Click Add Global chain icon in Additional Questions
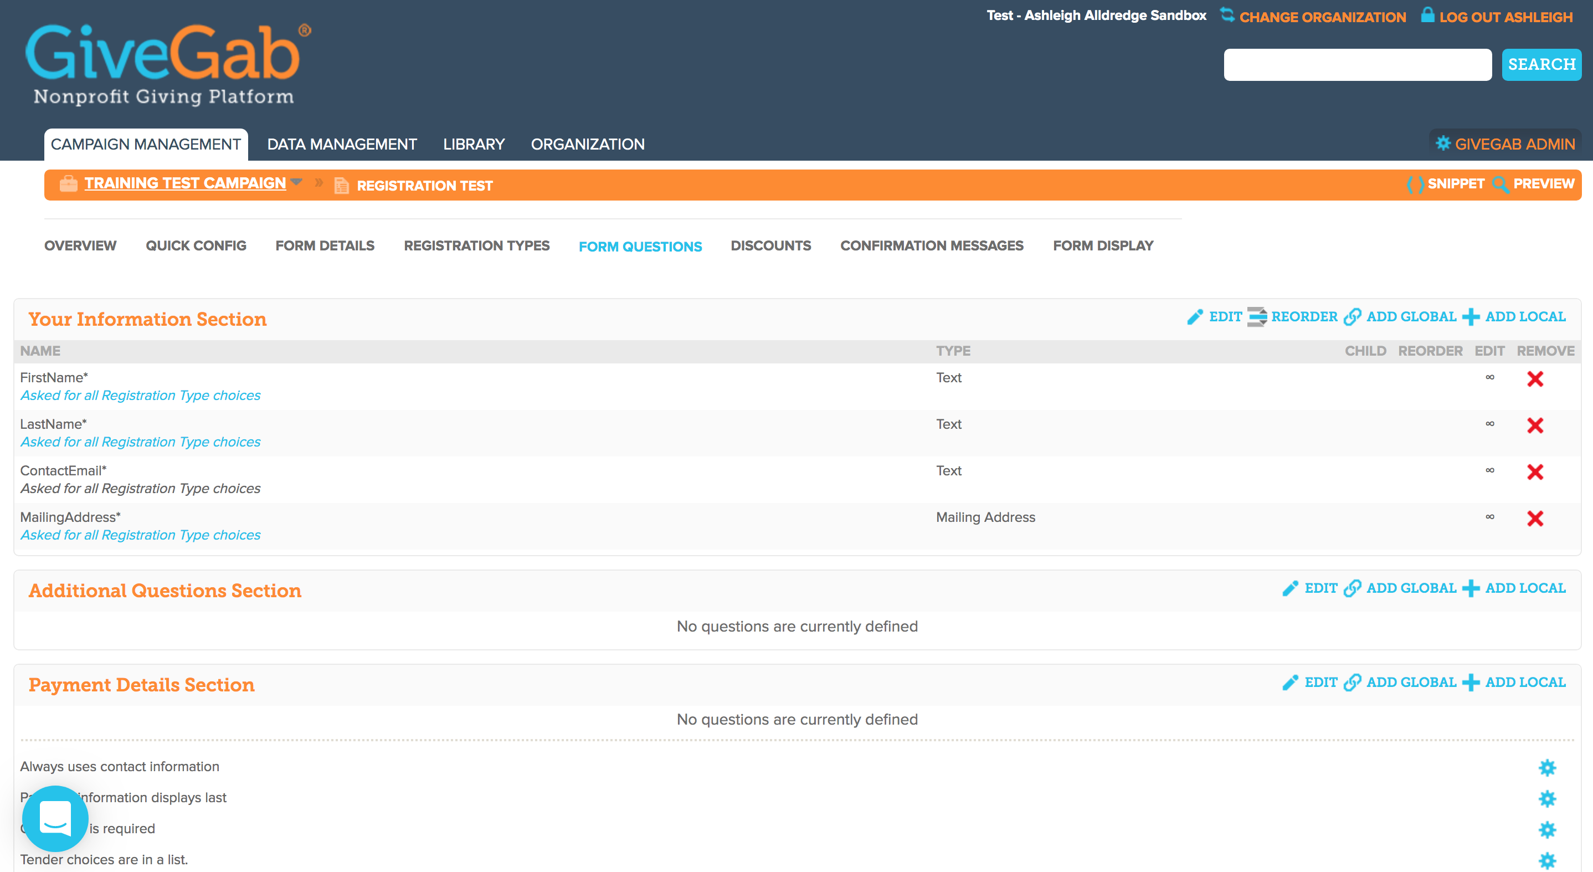Image resolution: width=1593 pixels, height=872 pixels. (1353, 588)
